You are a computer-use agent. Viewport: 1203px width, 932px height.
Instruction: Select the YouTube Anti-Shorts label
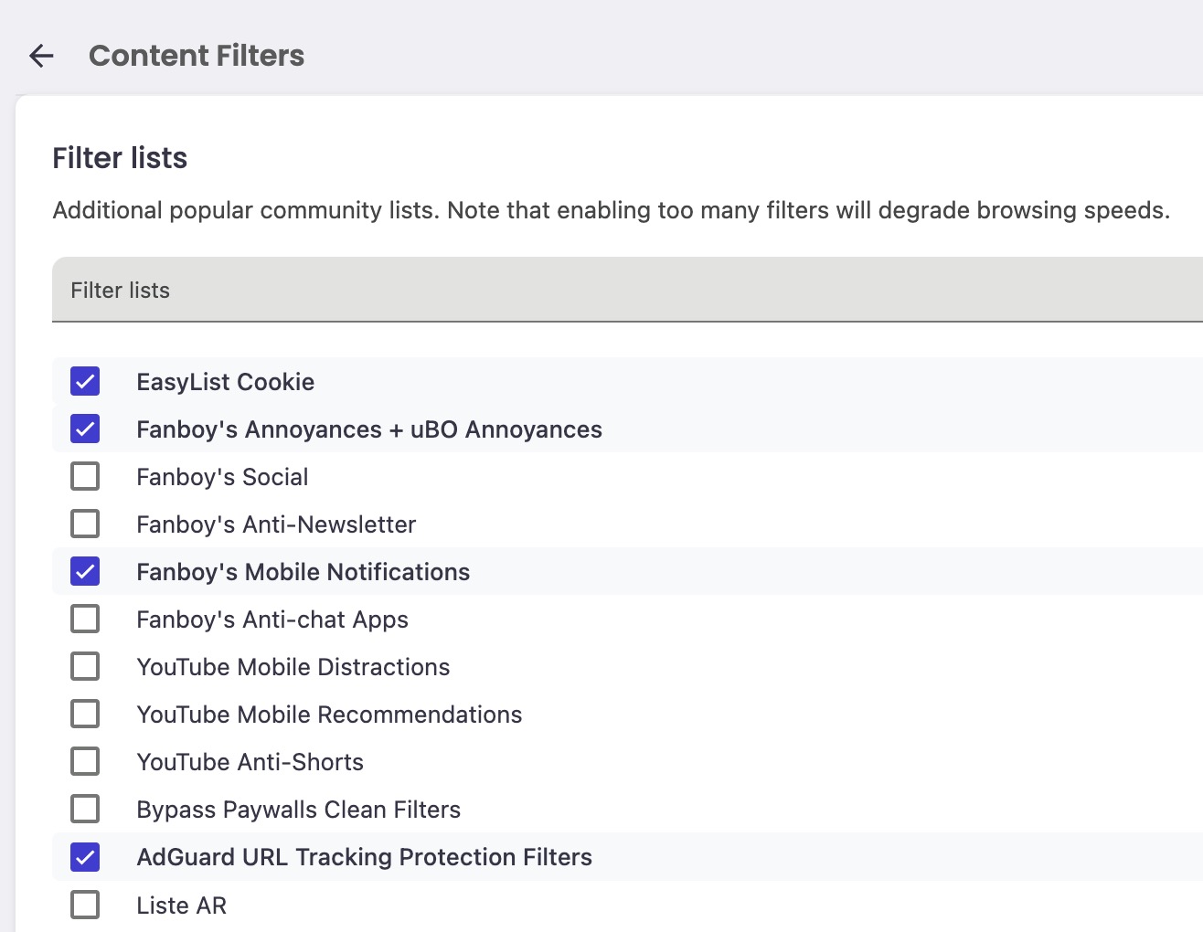tap(250, 762)
